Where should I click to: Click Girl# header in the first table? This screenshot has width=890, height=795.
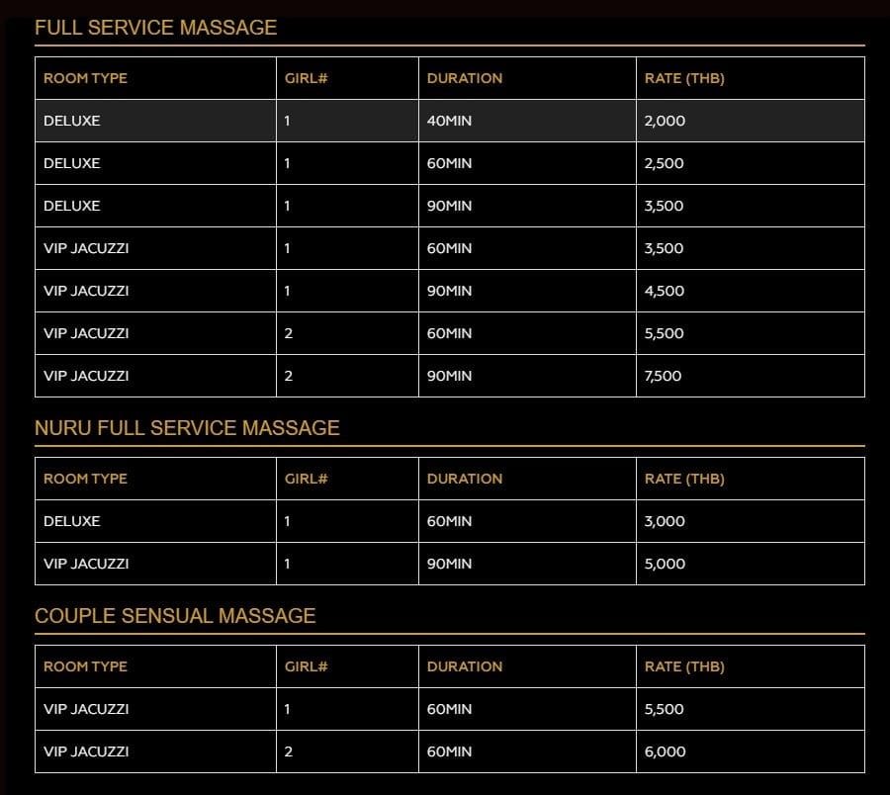[x=306, y=78]
